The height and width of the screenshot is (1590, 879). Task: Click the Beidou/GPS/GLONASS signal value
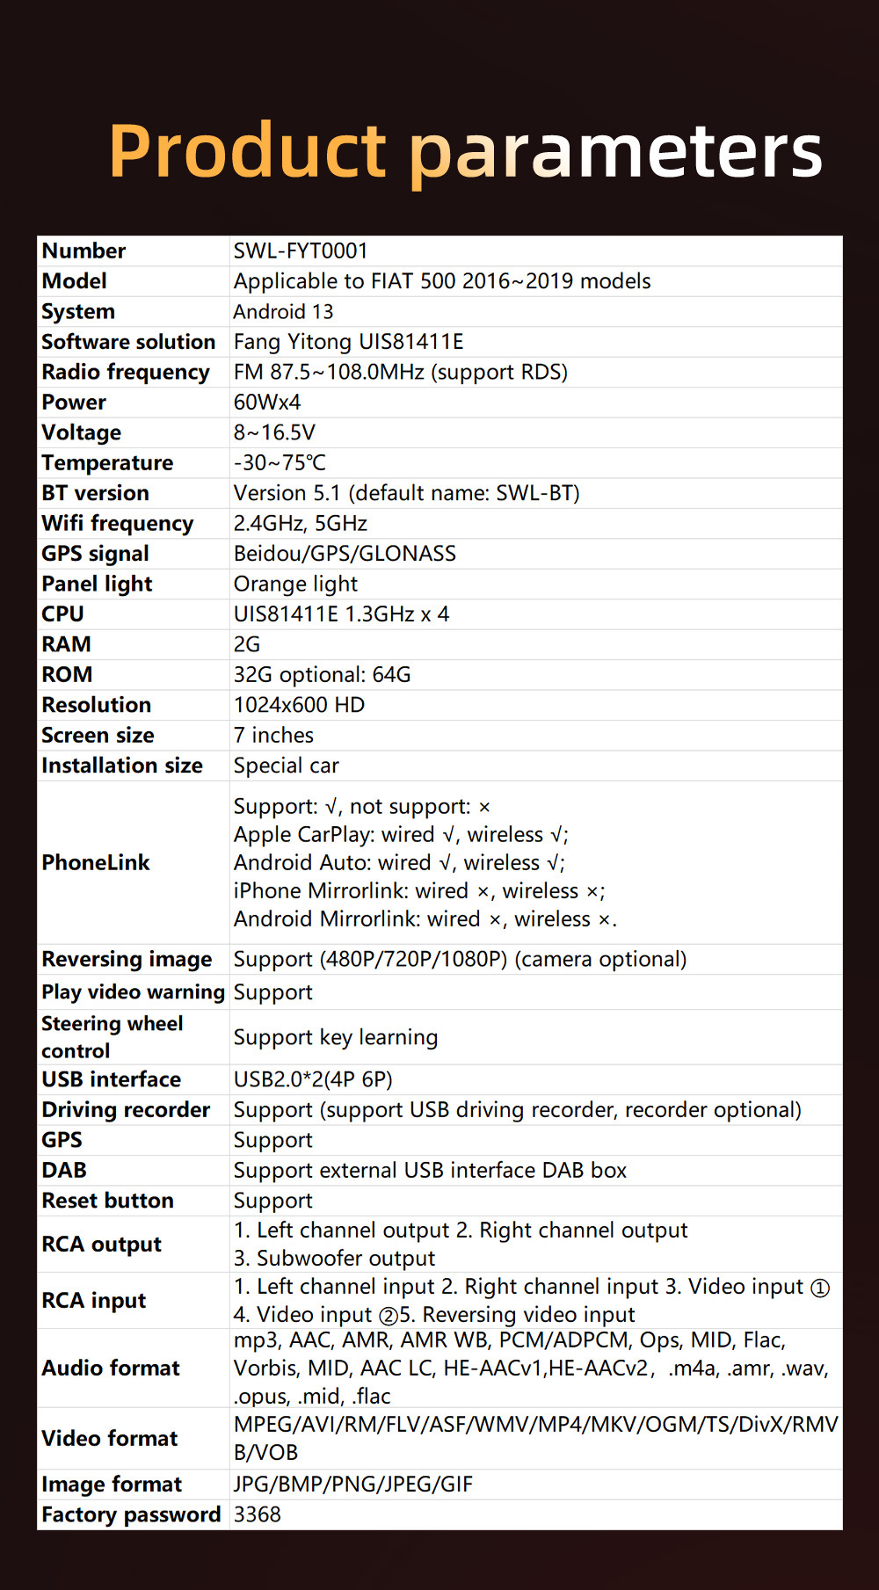click(345, 554)
